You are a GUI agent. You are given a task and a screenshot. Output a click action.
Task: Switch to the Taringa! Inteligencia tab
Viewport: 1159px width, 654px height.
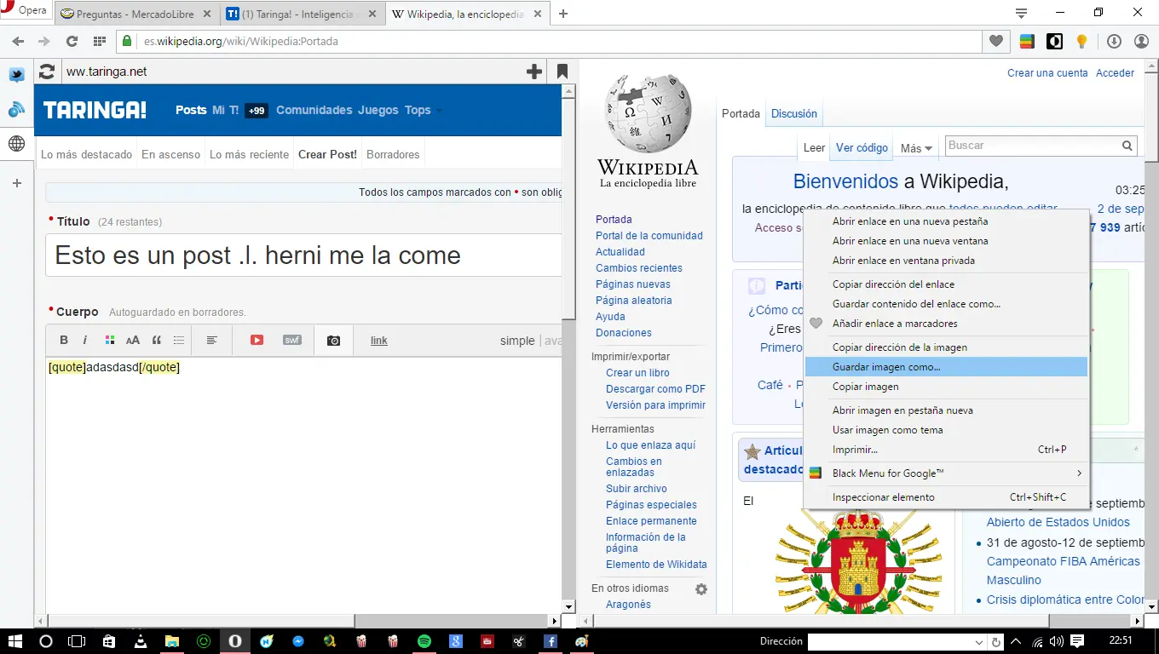303,14
